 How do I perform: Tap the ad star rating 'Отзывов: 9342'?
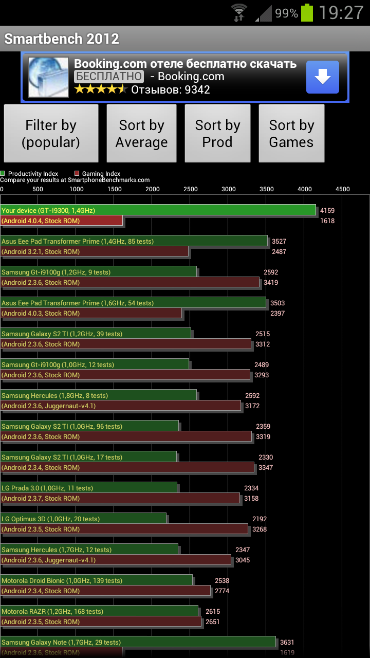point(142,89)
